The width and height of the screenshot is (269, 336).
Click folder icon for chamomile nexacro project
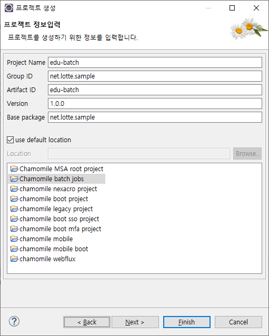(14, 189)
